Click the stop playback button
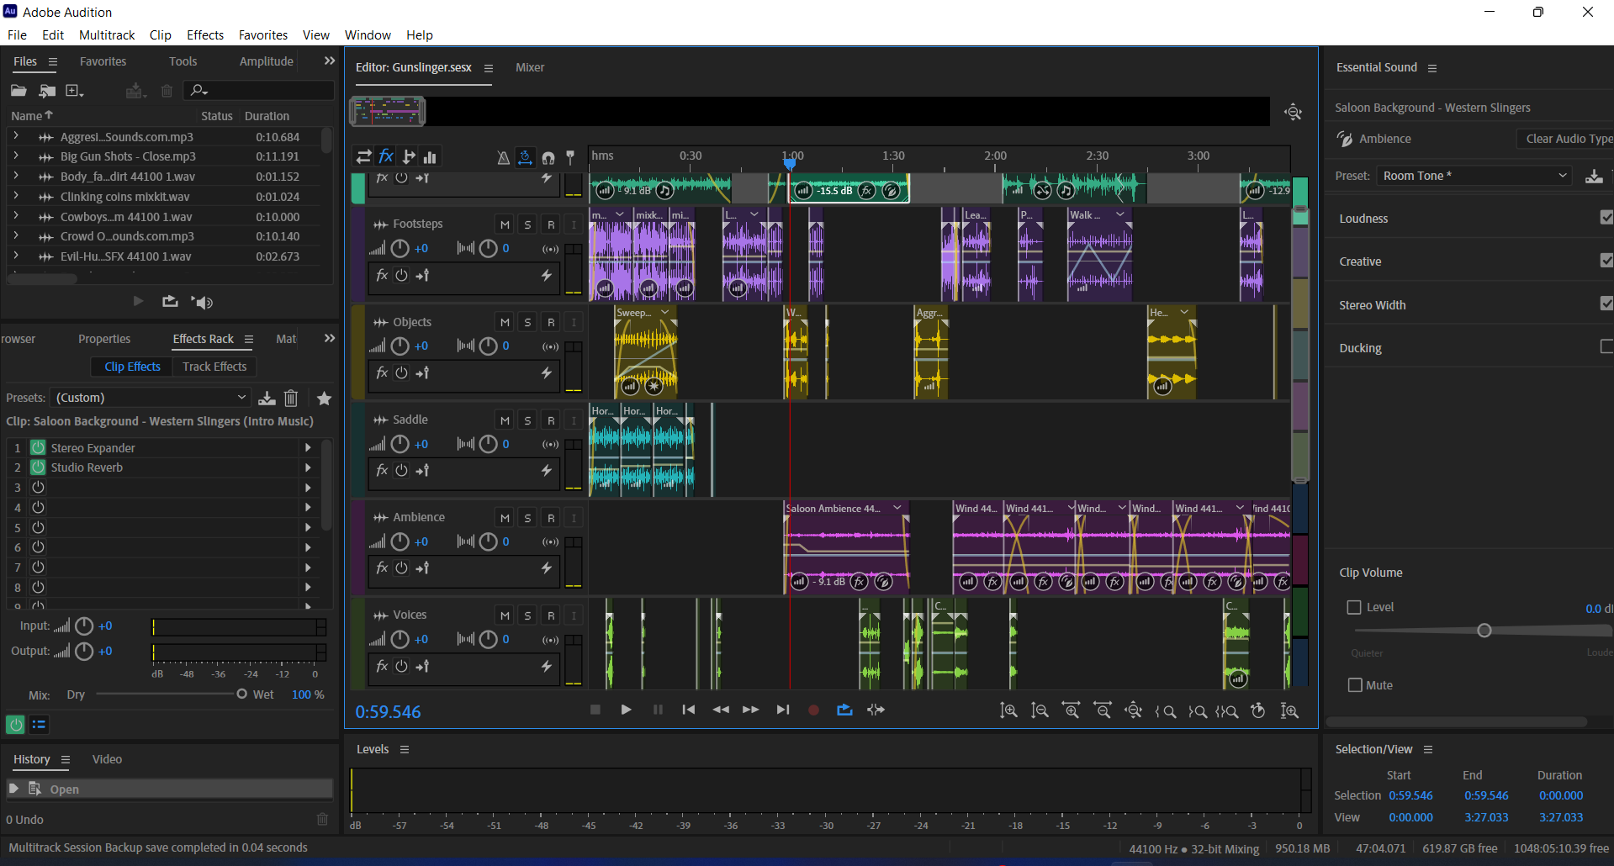Screen dimensions: 1614x866 595,710
